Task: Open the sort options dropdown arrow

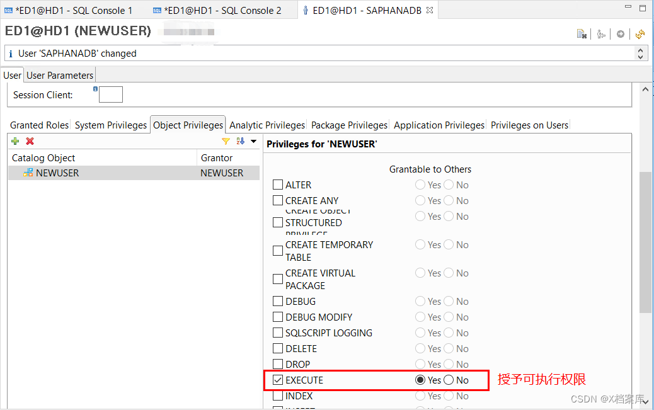Action: pyautogui.click(x=253, y=142)
